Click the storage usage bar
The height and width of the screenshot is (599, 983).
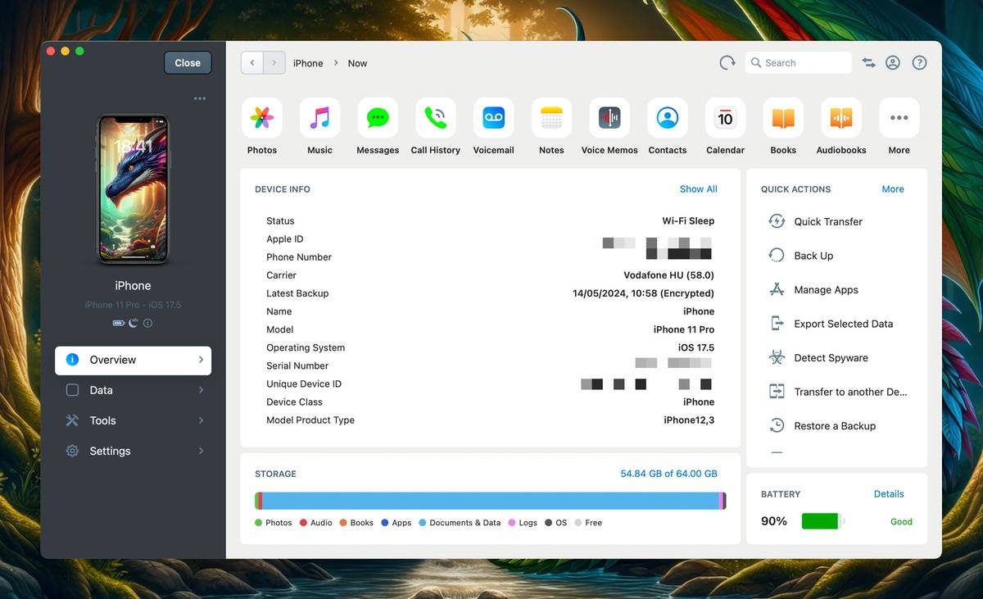(491, 501)
